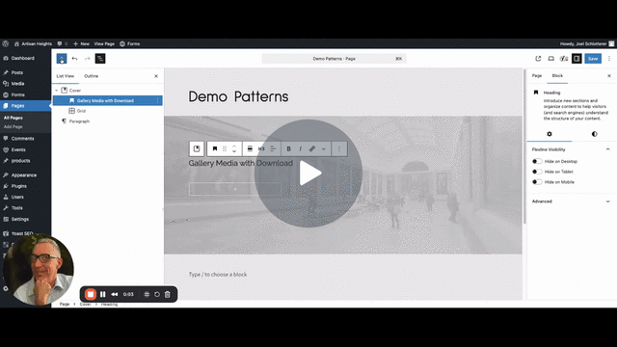Switch to the Block settings tab

pos(557,75)
